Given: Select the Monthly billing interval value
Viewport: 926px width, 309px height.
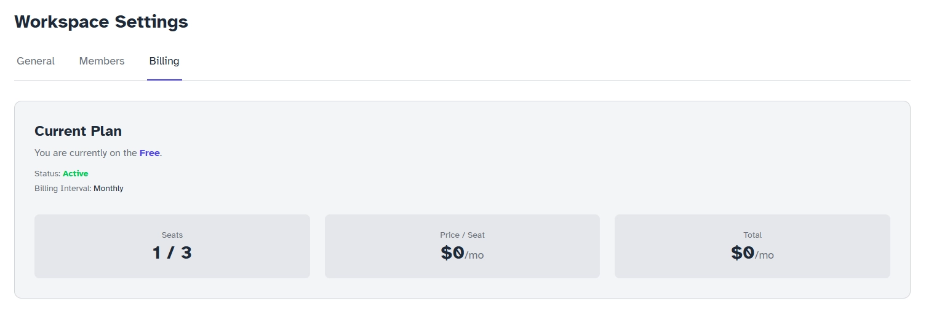Looking at the screenshot, I should (108, 189).
